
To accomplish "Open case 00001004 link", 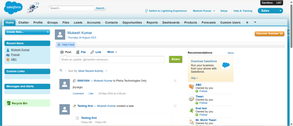I will tap(83, 81).
